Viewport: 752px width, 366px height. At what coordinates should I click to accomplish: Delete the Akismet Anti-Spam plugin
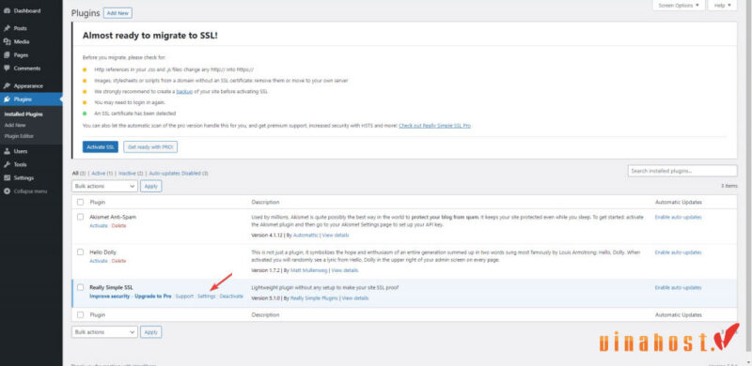tap(119, 225)
